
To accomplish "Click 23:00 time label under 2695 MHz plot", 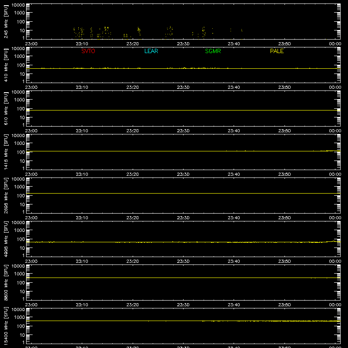I will pos(31,218).
